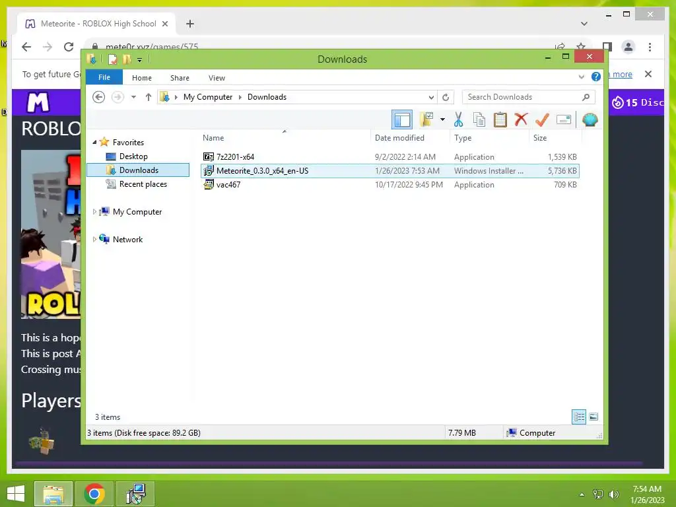The width and height of the screenshot is (676, 507).
Task: Open the Home ribbon tab
Action: (142, 78)
